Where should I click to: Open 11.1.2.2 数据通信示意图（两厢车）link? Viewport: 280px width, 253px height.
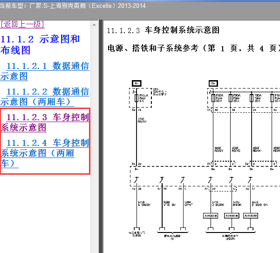pos(45,96)
